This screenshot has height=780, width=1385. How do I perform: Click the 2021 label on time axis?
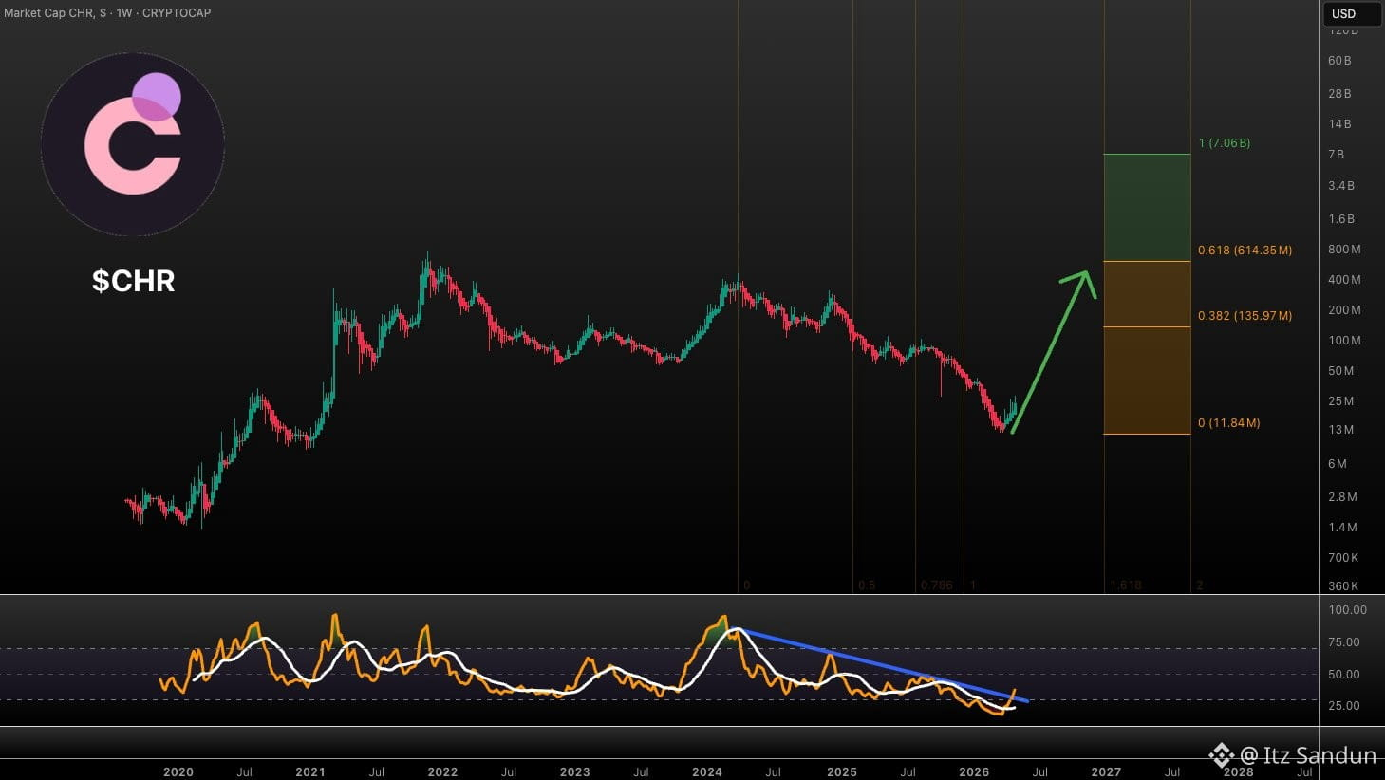[310, 771]
